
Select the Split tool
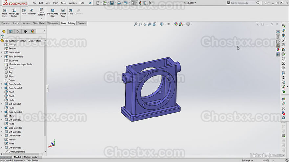click(x=70, y=12)
